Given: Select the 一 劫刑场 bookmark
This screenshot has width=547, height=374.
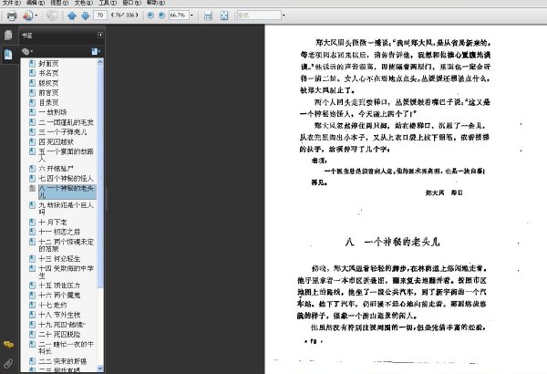Looking at the screenshot, I should coord(53,112).
